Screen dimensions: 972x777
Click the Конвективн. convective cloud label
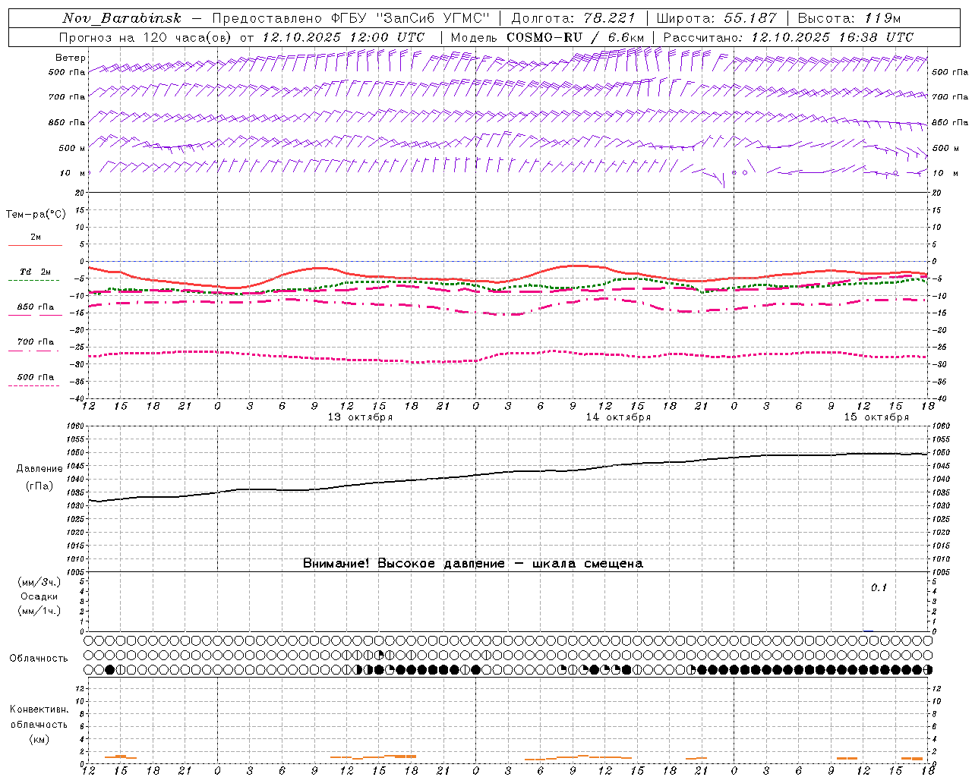[39, 709]
